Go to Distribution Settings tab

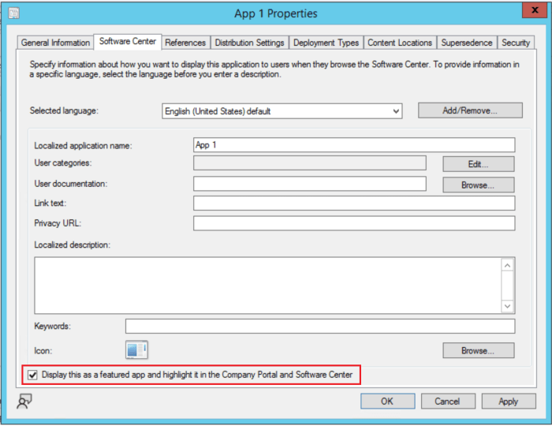point(249,43)
